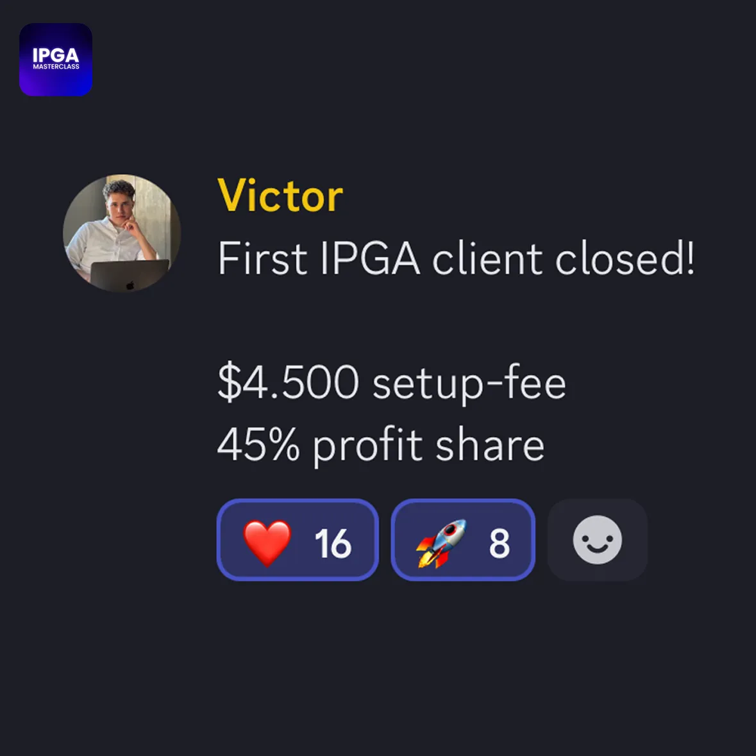Click the rocket emoji
This screenshot has height=756, width=756.
441,543
